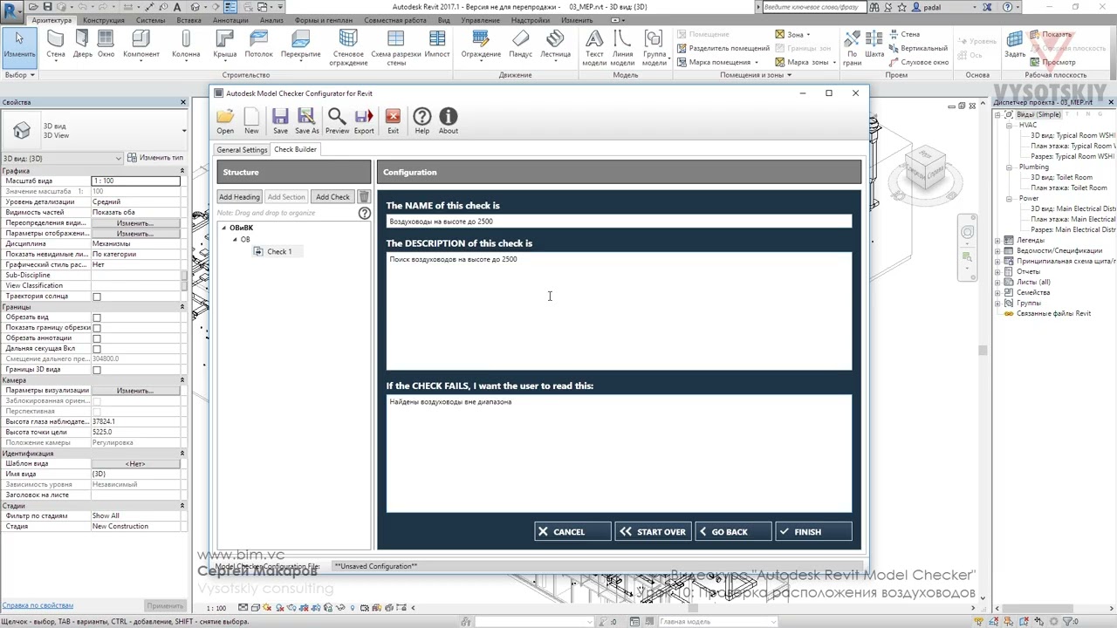Expand the Семейства node in project browser
The height and width of the screenshot is (628, 1117).
997,292
